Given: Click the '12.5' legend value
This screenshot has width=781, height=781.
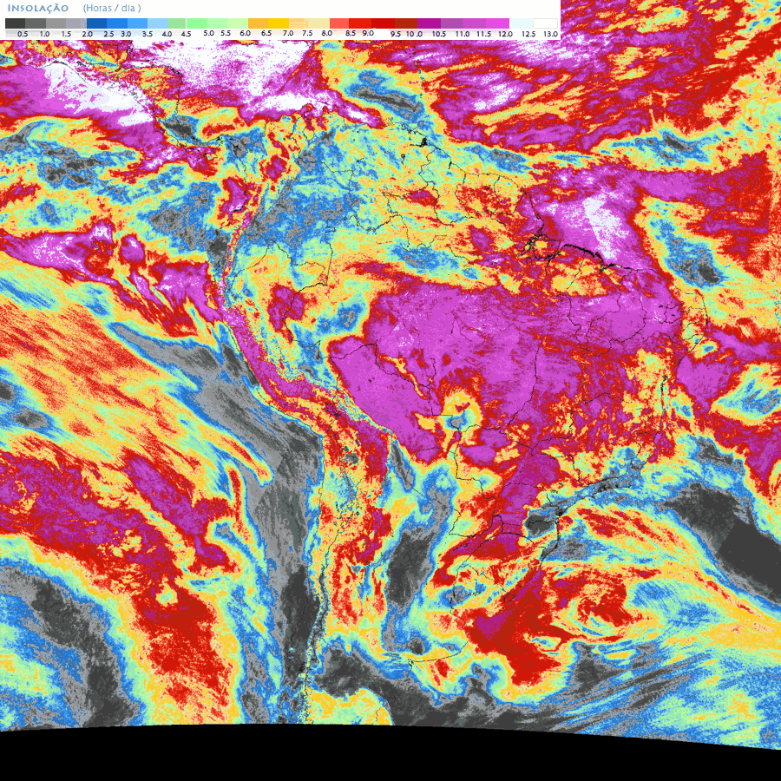Looking at the screenshot, I should click(528, 34).
